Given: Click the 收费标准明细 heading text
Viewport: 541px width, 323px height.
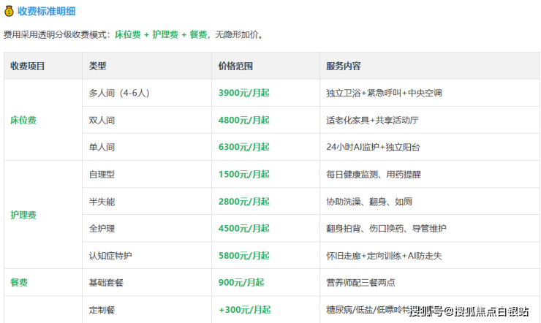Looking at the screenshot, I should 46,12.
